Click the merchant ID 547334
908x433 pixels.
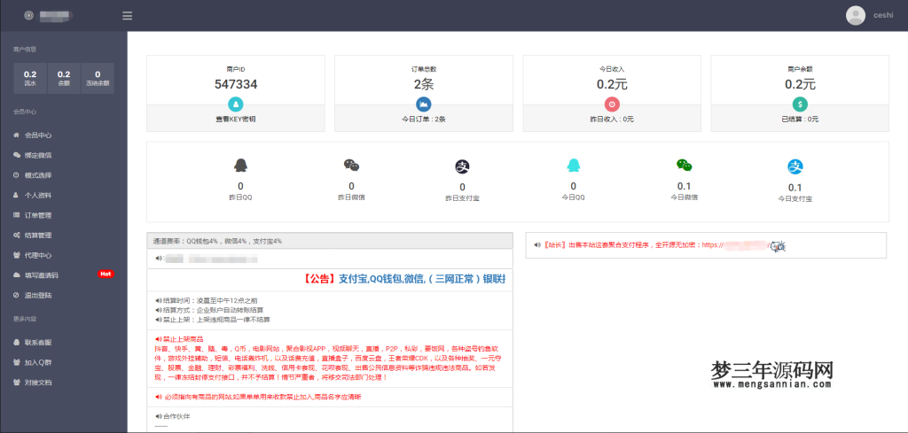(236, 84)
